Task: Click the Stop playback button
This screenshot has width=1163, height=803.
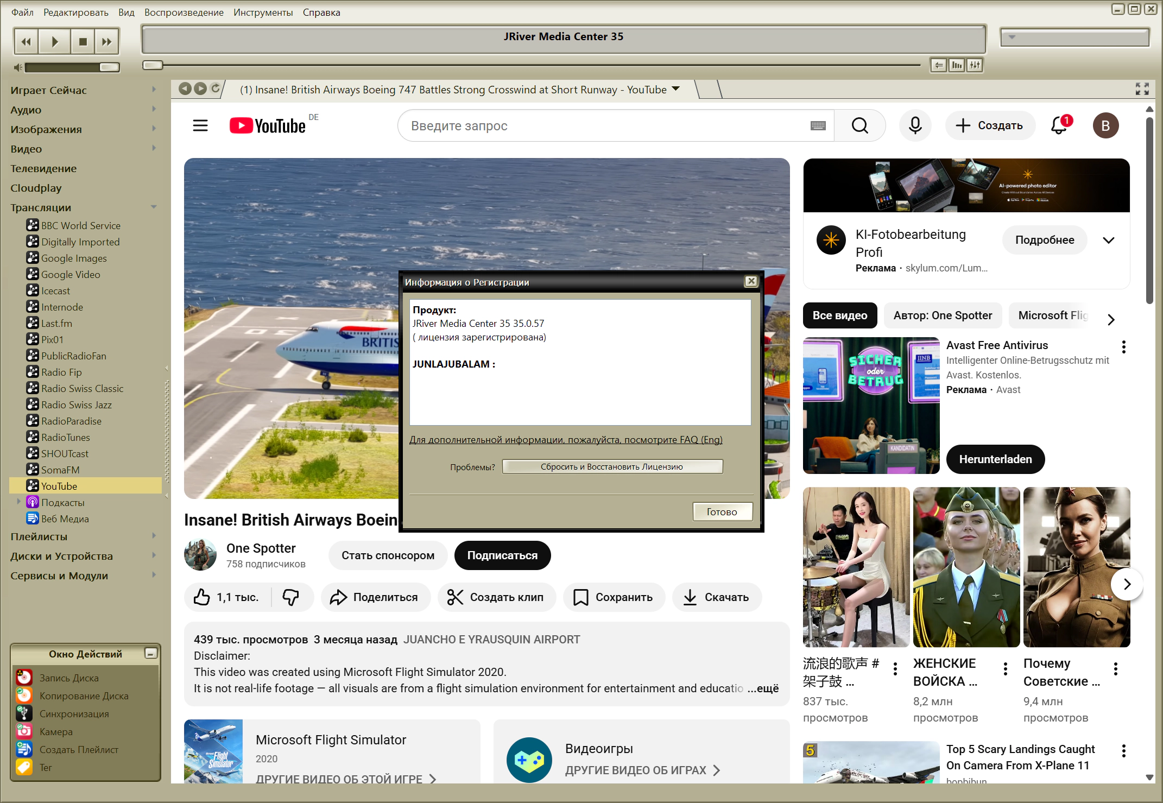Action: coord(83,42)
